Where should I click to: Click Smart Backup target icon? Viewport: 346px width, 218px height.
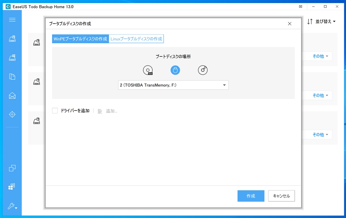click(x=12, y=114)
